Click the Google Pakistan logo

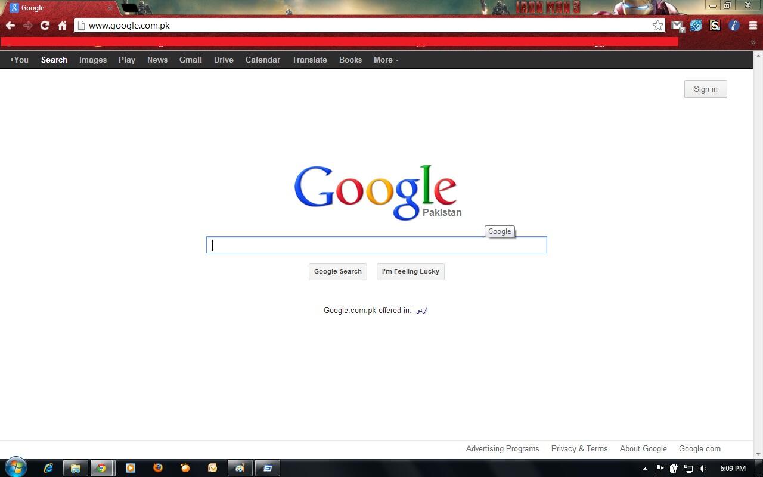click(x=377, y=192)
